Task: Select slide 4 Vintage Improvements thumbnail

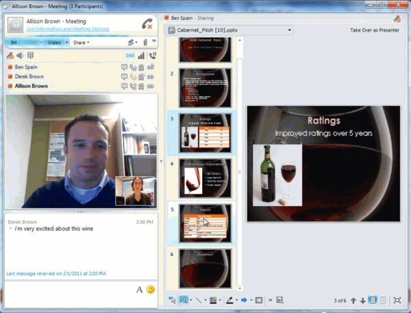Action: (x=206, y=178)
